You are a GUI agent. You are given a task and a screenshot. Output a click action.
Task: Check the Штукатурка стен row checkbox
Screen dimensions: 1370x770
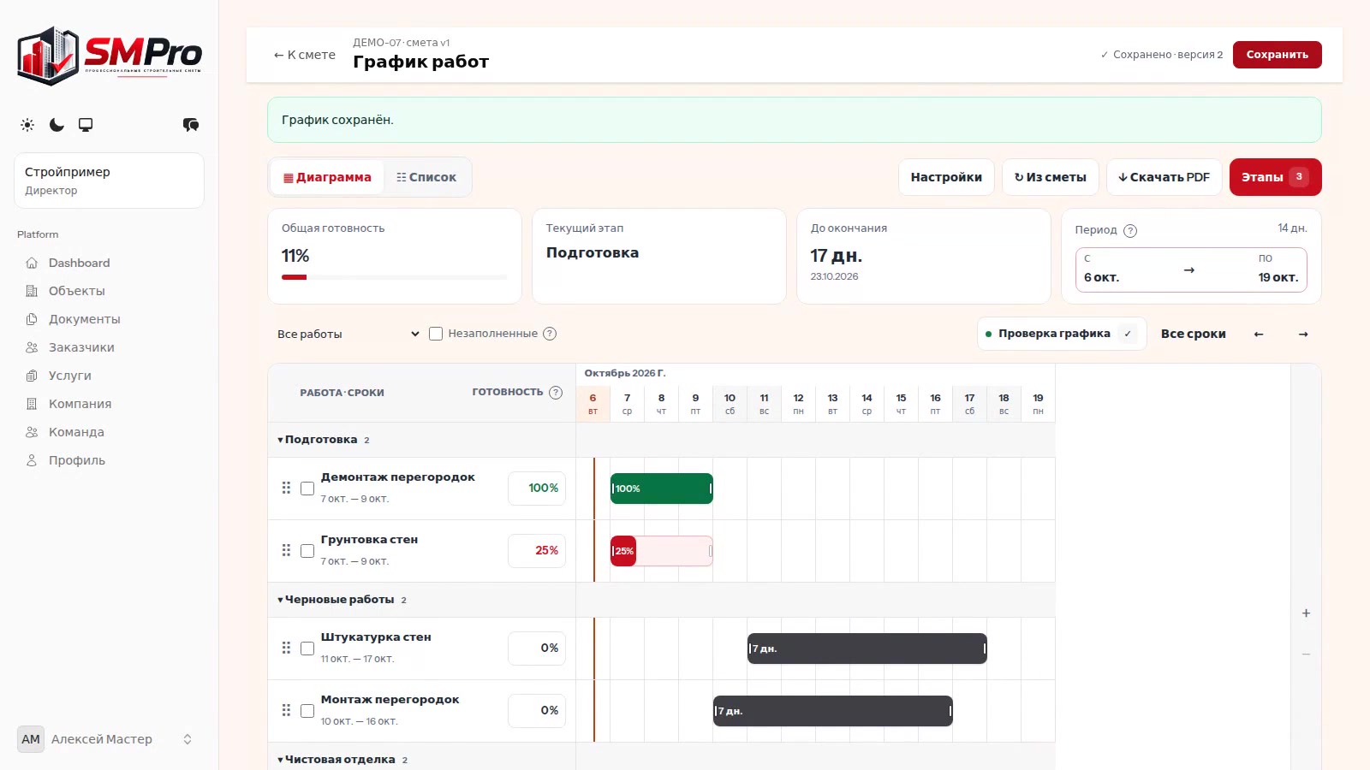(x=307, y=649)
